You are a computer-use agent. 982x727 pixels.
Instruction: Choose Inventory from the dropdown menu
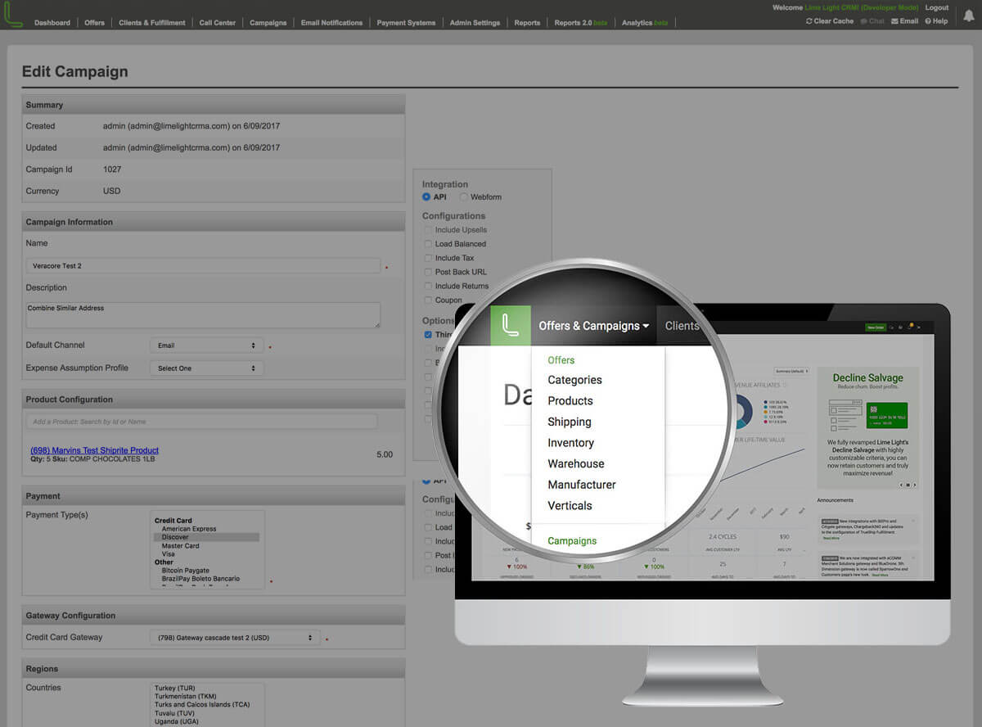point(571,443)
